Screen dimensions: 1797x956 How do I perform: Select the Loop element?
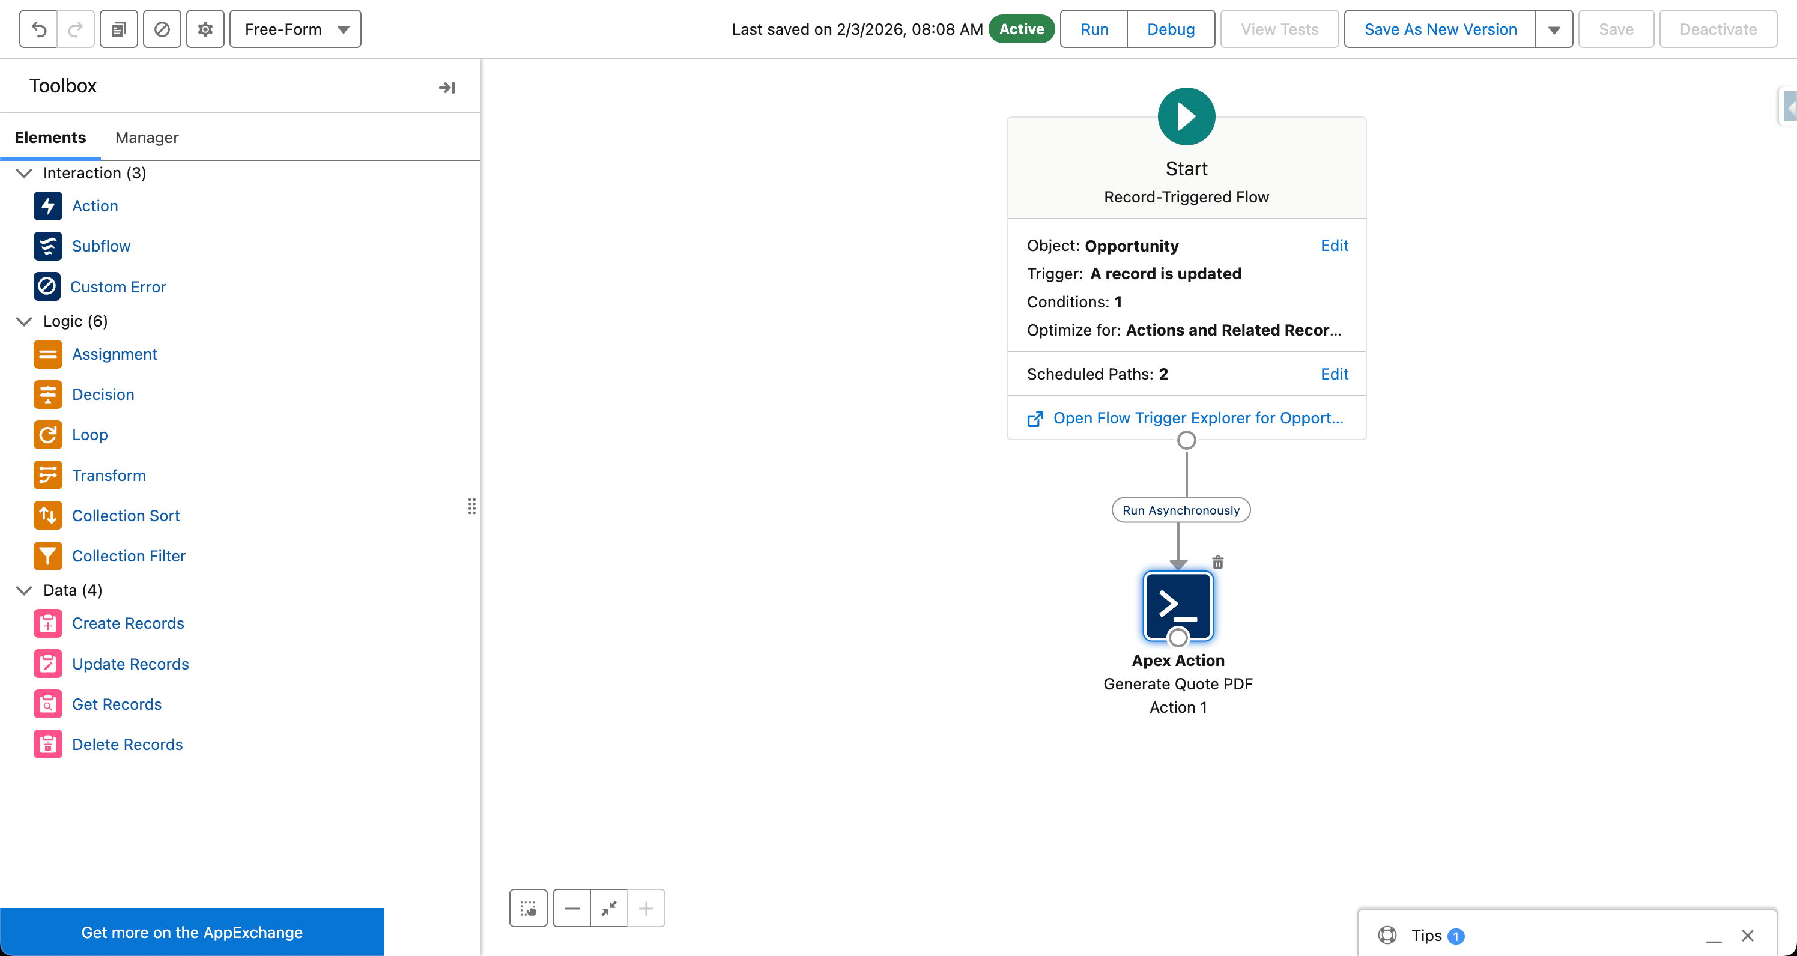(90, 434)
